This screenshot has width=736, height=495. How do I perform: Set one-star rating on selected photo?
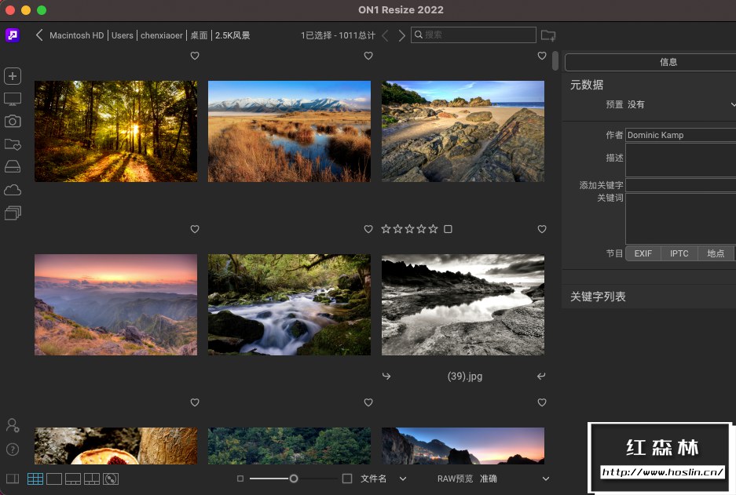click(x=386, y=229)
